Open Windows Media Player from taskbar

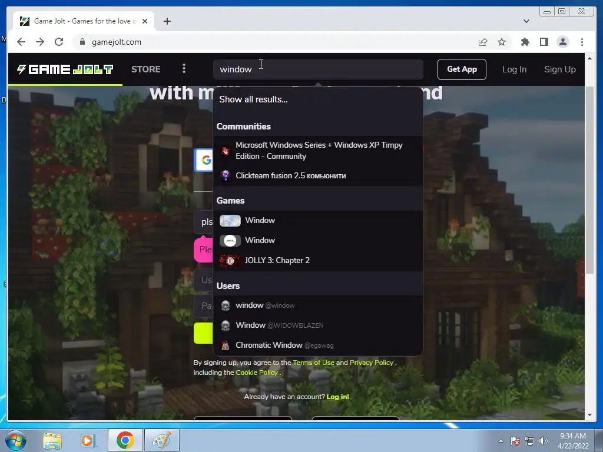(88, 440)
